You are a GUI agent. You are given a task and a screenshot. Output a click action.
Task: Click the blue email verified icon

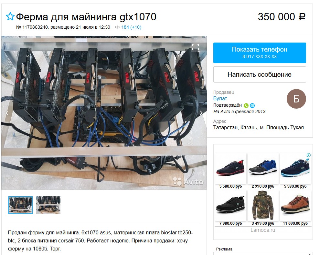click(x=252, y=105)
